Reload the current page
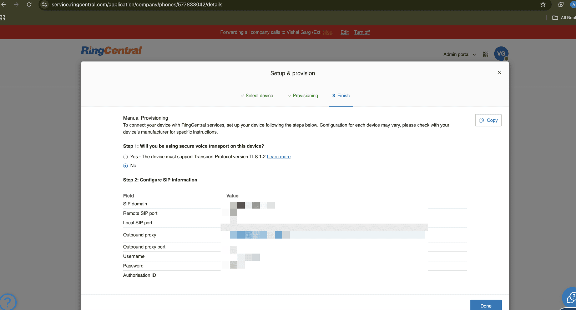The image size is (576, 310). (x=29, y=5)
